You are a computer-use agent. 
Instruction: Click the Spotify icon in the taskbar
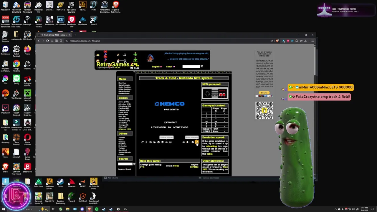(x=97, y=209)
